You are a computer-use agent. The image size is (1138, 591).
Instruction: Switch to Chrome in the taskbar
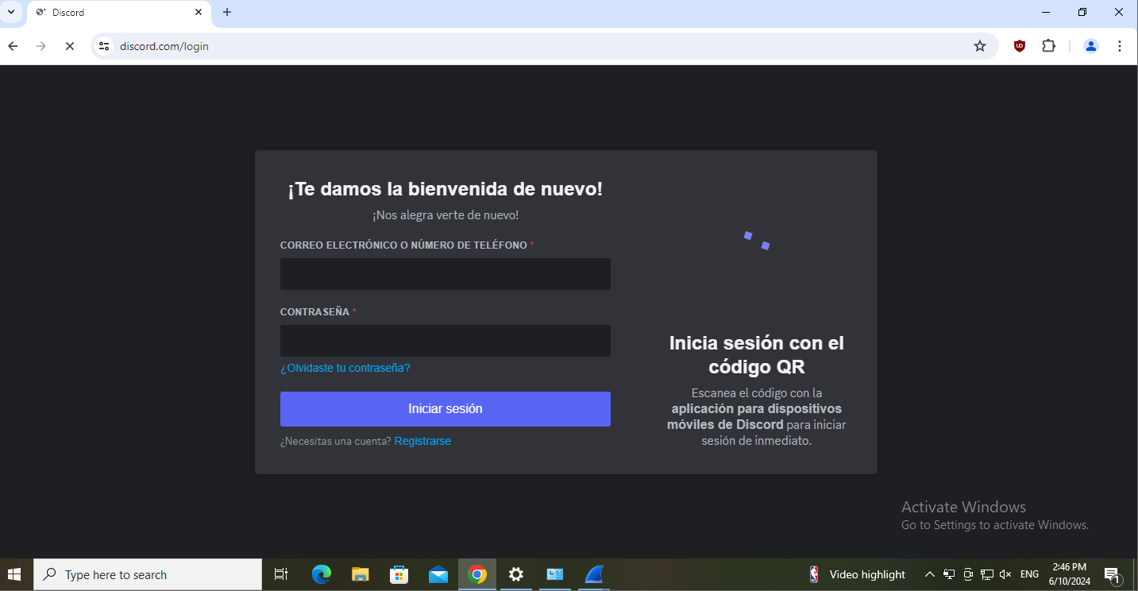pyautogui.click(x=477, y=574)
